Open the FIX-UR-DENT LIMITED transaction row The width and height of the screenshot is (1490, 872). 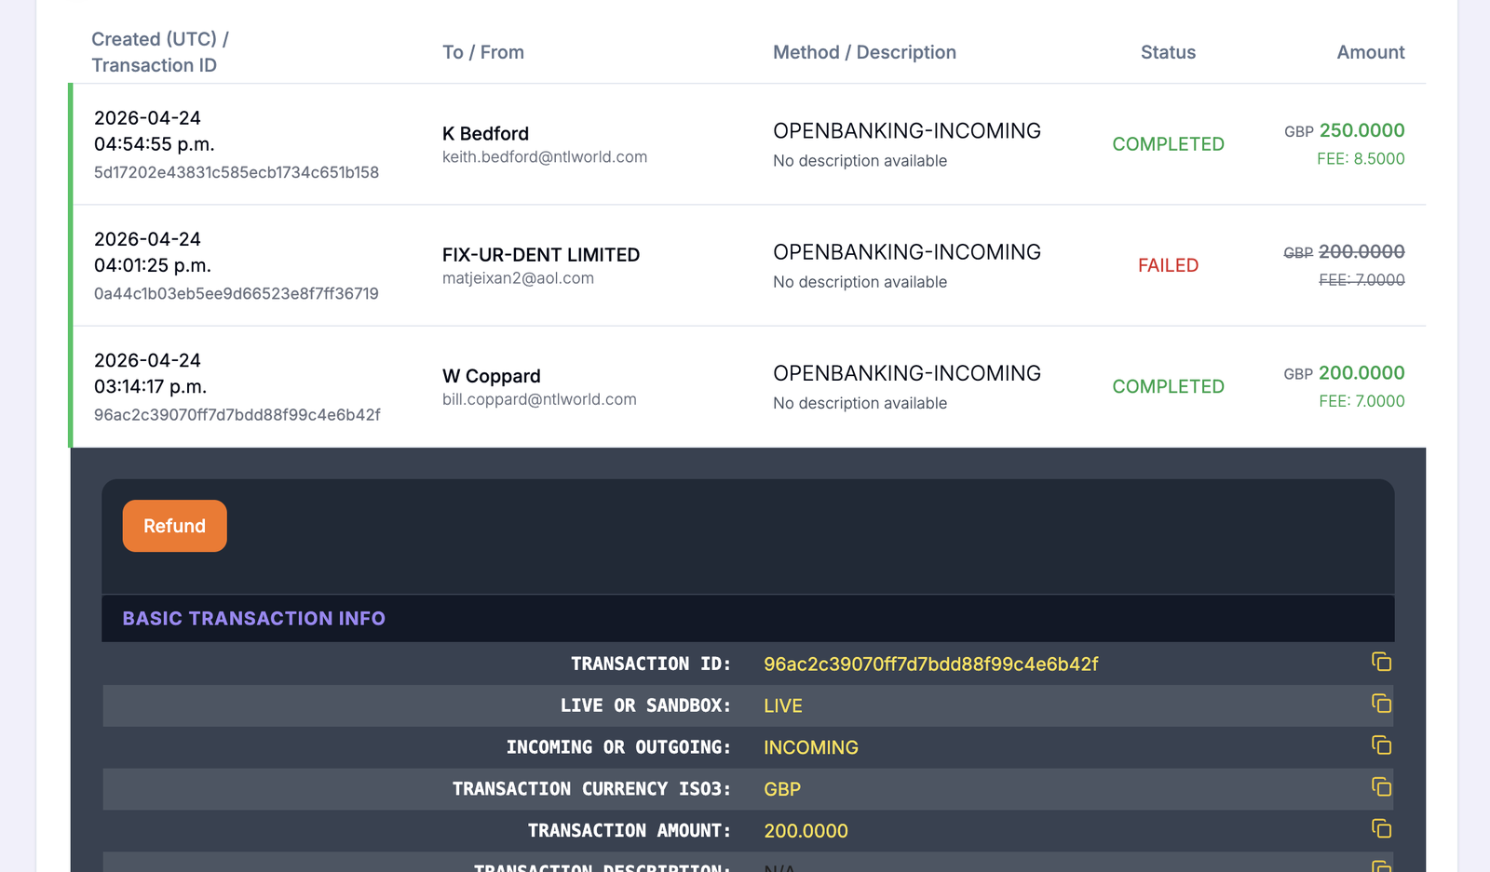[x=749, y=265]
